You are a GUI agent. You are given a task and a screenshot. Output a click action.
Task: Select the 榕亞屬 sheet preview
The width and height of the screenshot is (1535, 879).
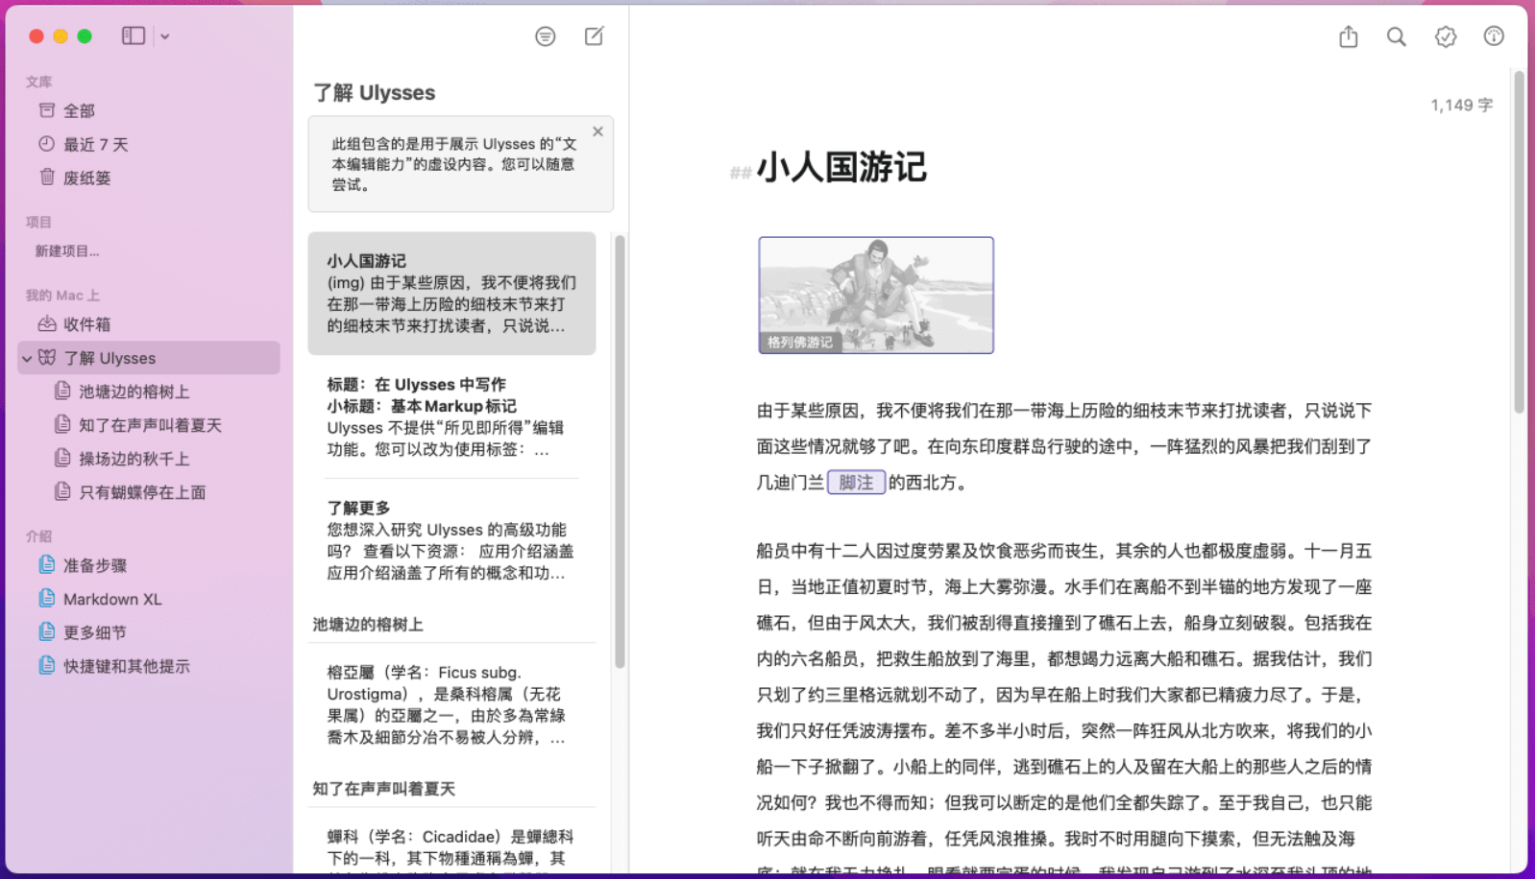click(451, 705)
